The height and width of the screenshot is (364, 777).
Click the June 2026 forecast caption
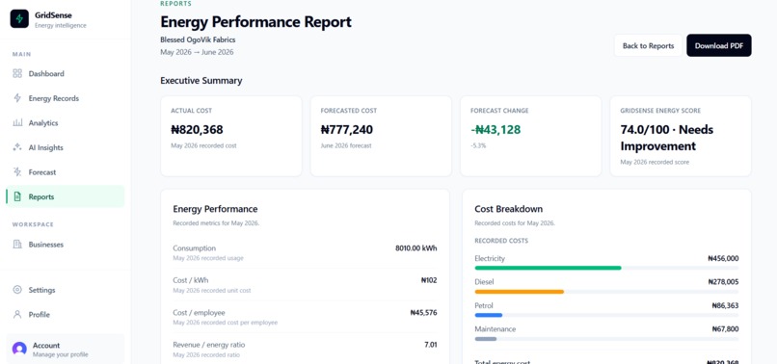click(x=346, y=146)
